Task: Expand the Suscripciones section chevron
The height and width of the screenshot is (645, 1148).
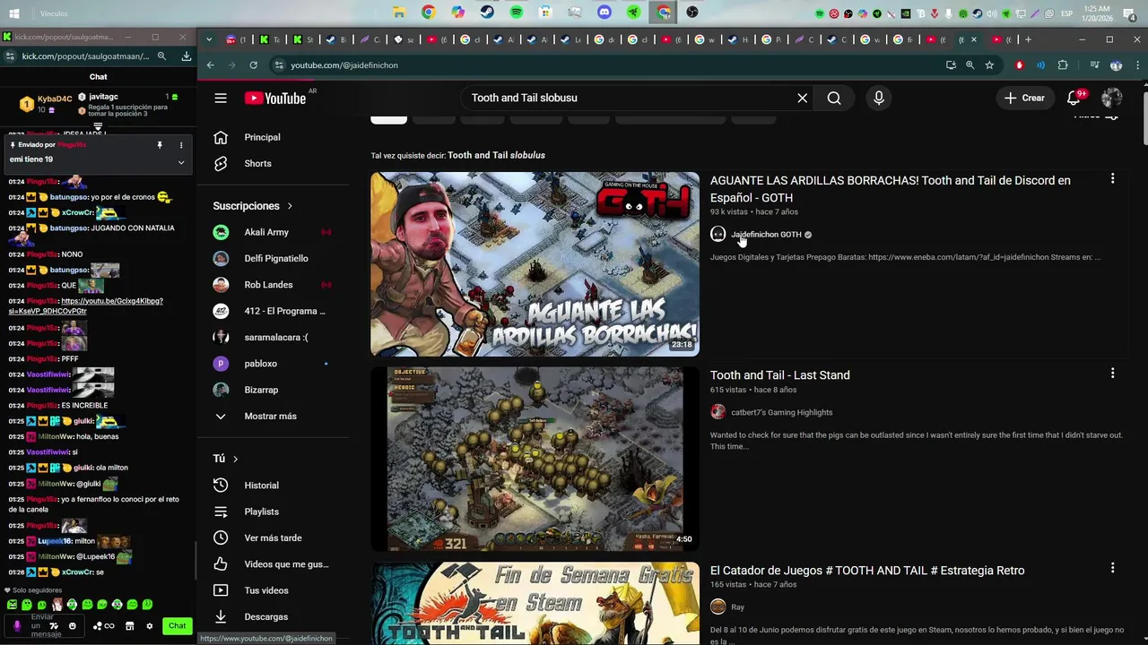Action: coord(290,206)
